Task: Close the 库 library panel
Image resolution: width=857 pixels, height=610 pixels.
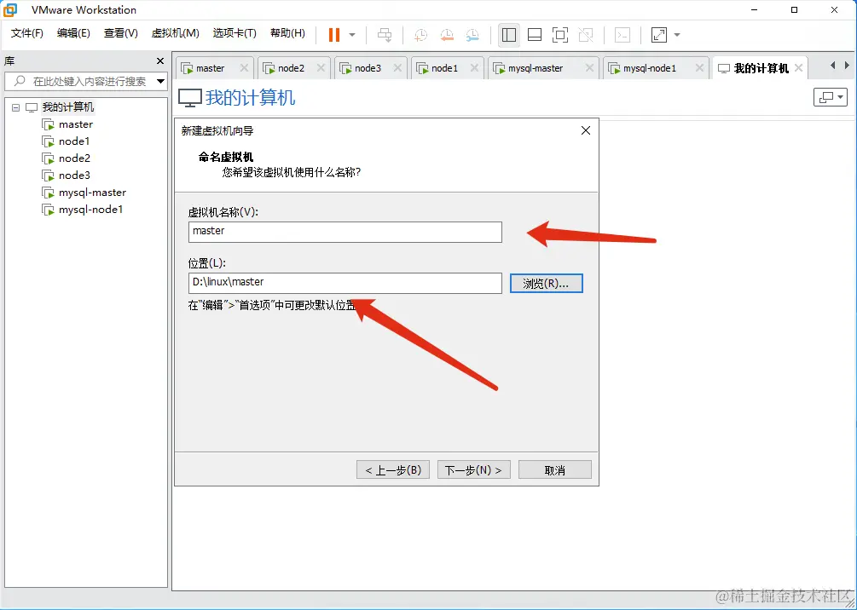Action: click(x=160, y=61)
